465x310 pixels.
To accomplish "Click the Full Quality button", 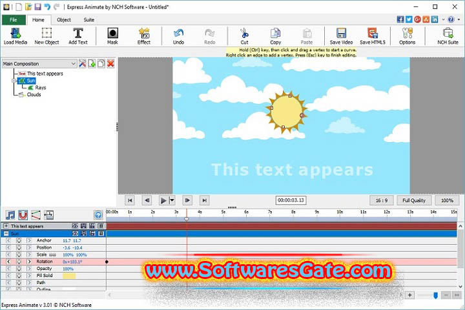I will tap(414, 200).
